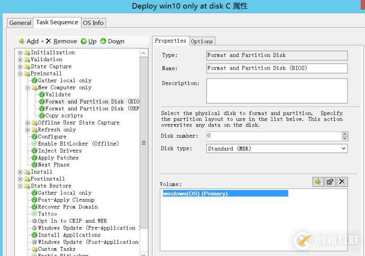
Task: Select Gather local only under Preinstall
Action: (x=65, y=81)
